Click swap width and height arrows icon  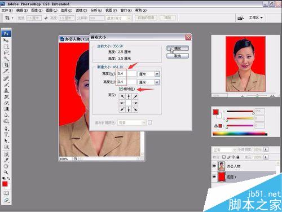click(46, 18)
